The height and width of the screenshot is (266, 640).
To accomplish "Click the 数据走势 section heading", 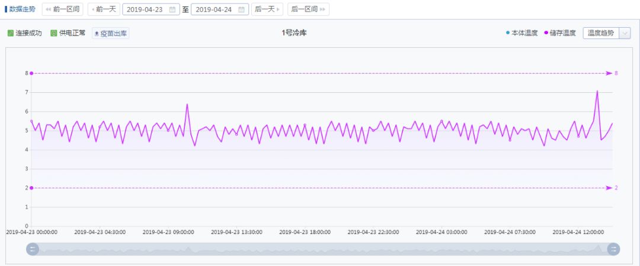I will click(21, 9).
